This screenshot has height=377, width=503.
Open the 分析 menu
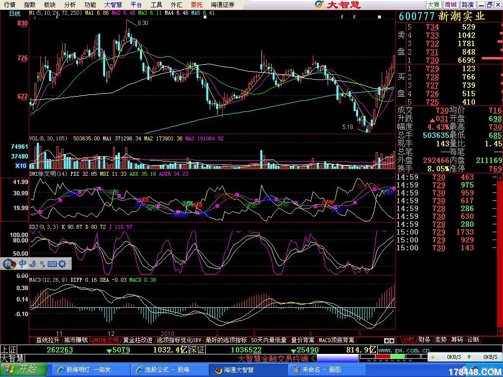click(70, 5)
